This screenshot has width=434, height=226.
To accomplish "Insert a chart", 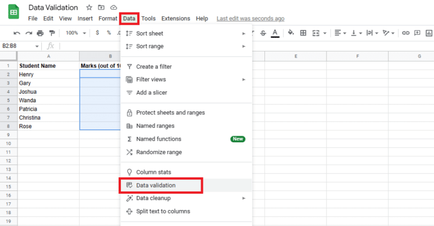I will coord(429,33).
